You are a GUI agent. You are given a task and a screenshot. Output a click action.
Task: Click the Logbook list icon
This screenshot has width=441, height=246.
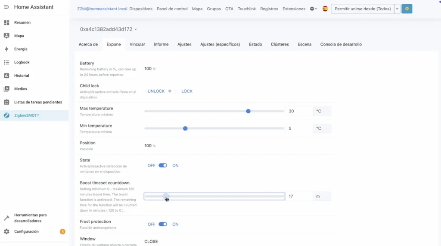pos(6,62)
